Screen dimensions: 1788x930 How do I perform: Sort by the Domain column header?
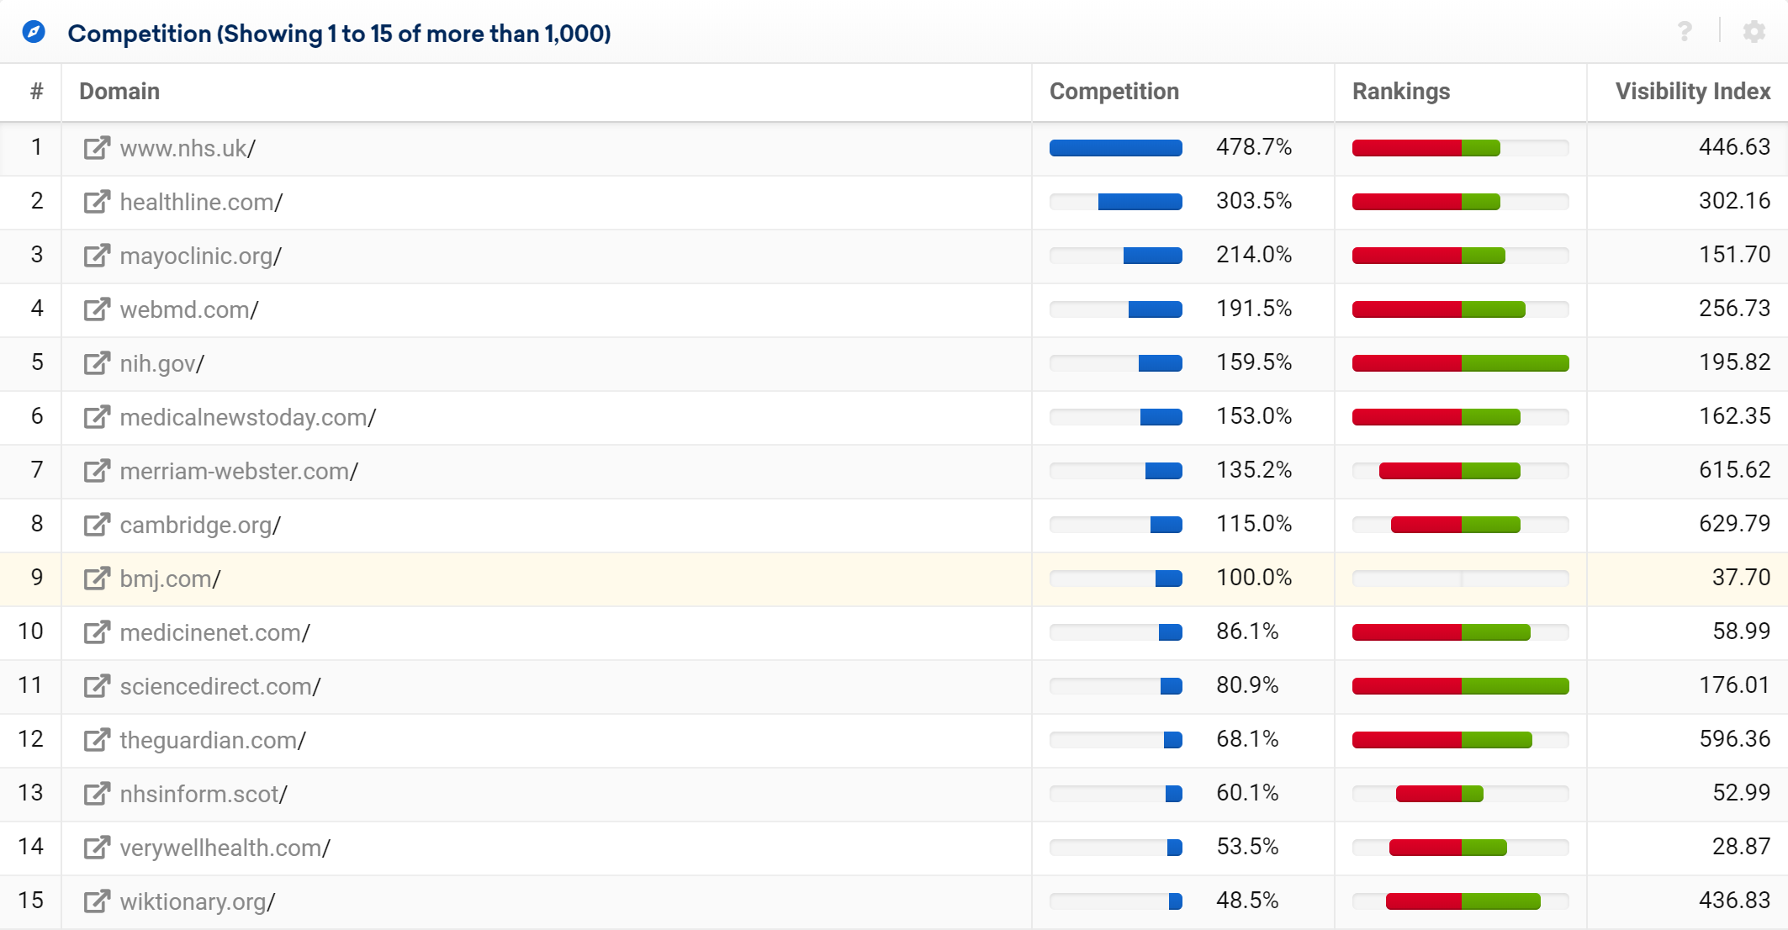pos(119,92)
